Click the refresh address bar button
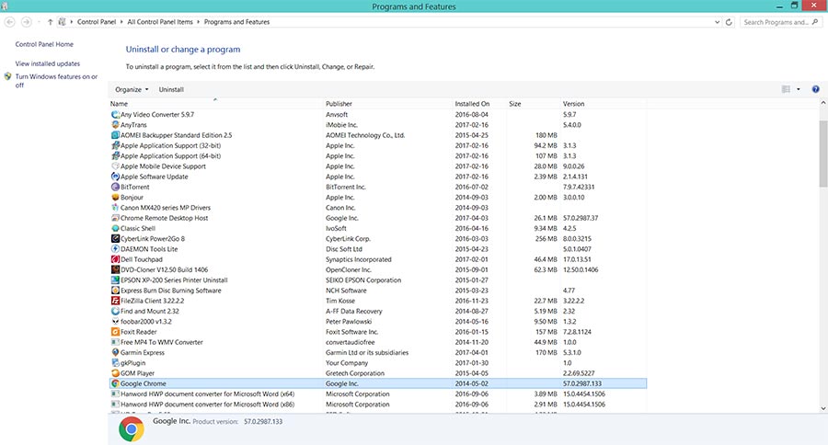This screenshot has width=828, height=445. 729,22
